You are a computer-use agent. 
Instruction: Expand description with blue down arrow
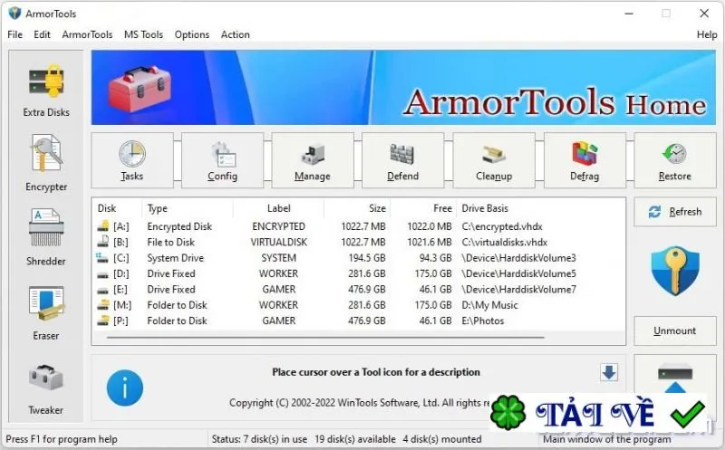tap(609, 372)
